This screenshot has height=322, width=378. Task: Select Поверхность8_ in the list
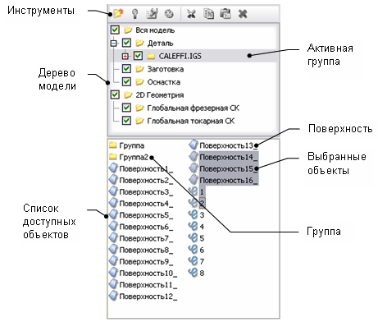pyautogui.click(x=146, y=250)
